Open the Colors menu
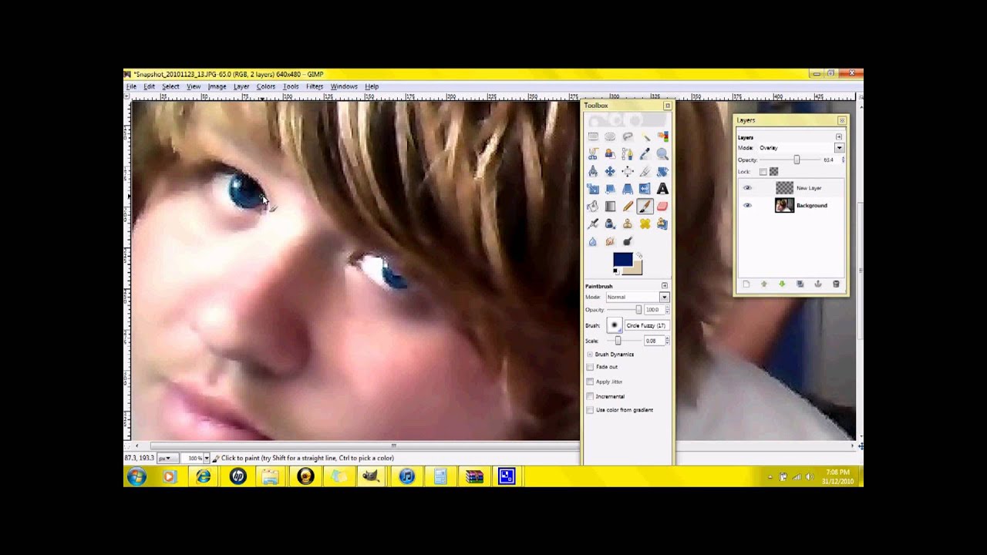 click(266, 86)
